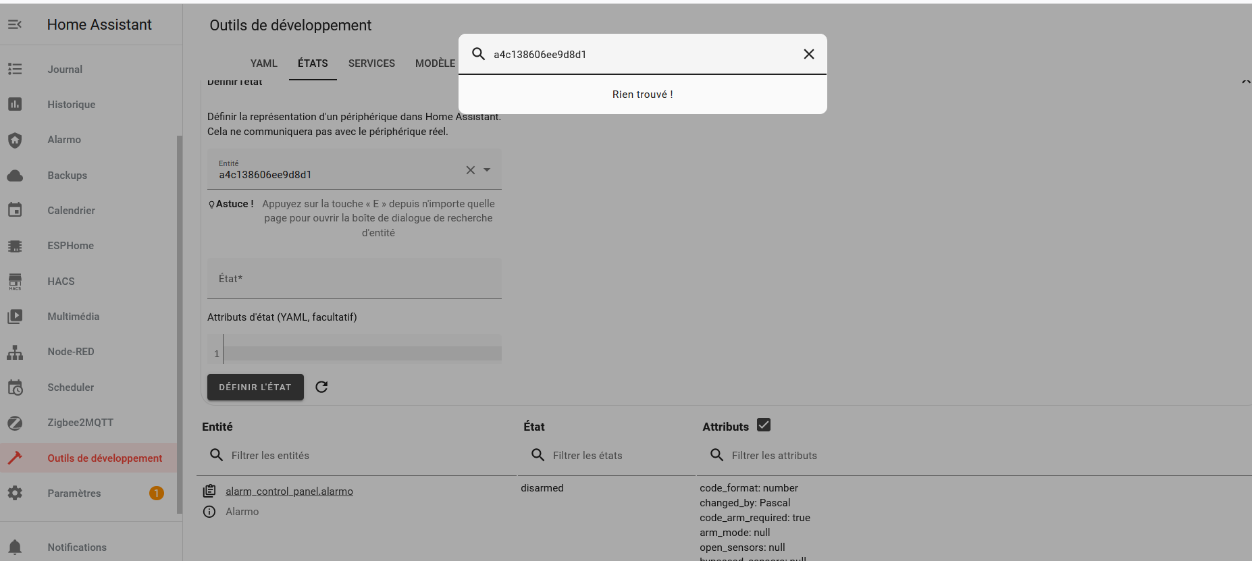1252x561 pixels.
Task: Open the MODÈLE tab
Action: click(435, 63)
